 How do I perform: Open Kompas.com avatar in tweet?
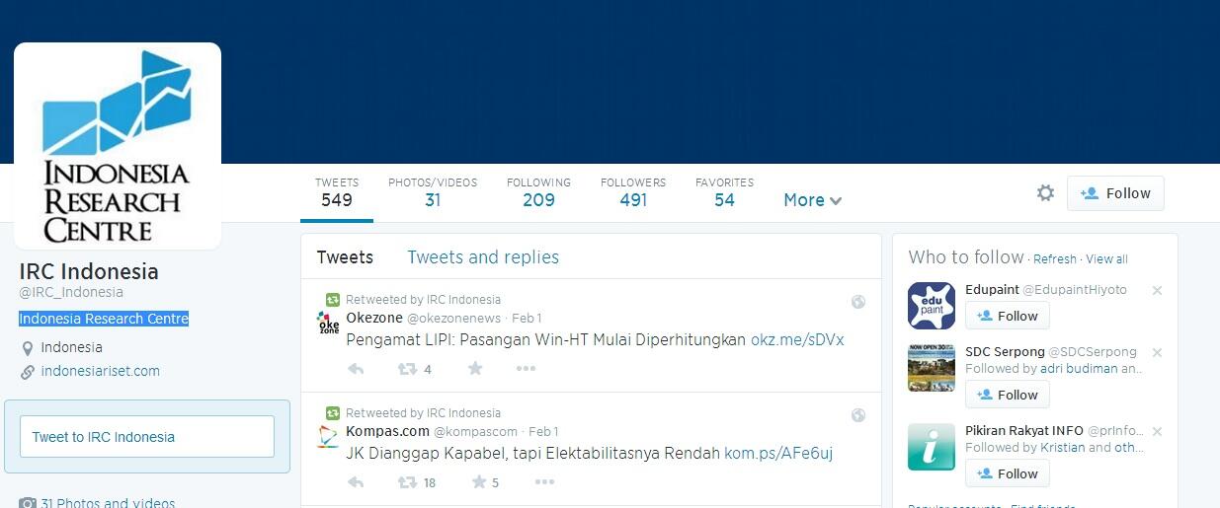[x=328, y=436]
